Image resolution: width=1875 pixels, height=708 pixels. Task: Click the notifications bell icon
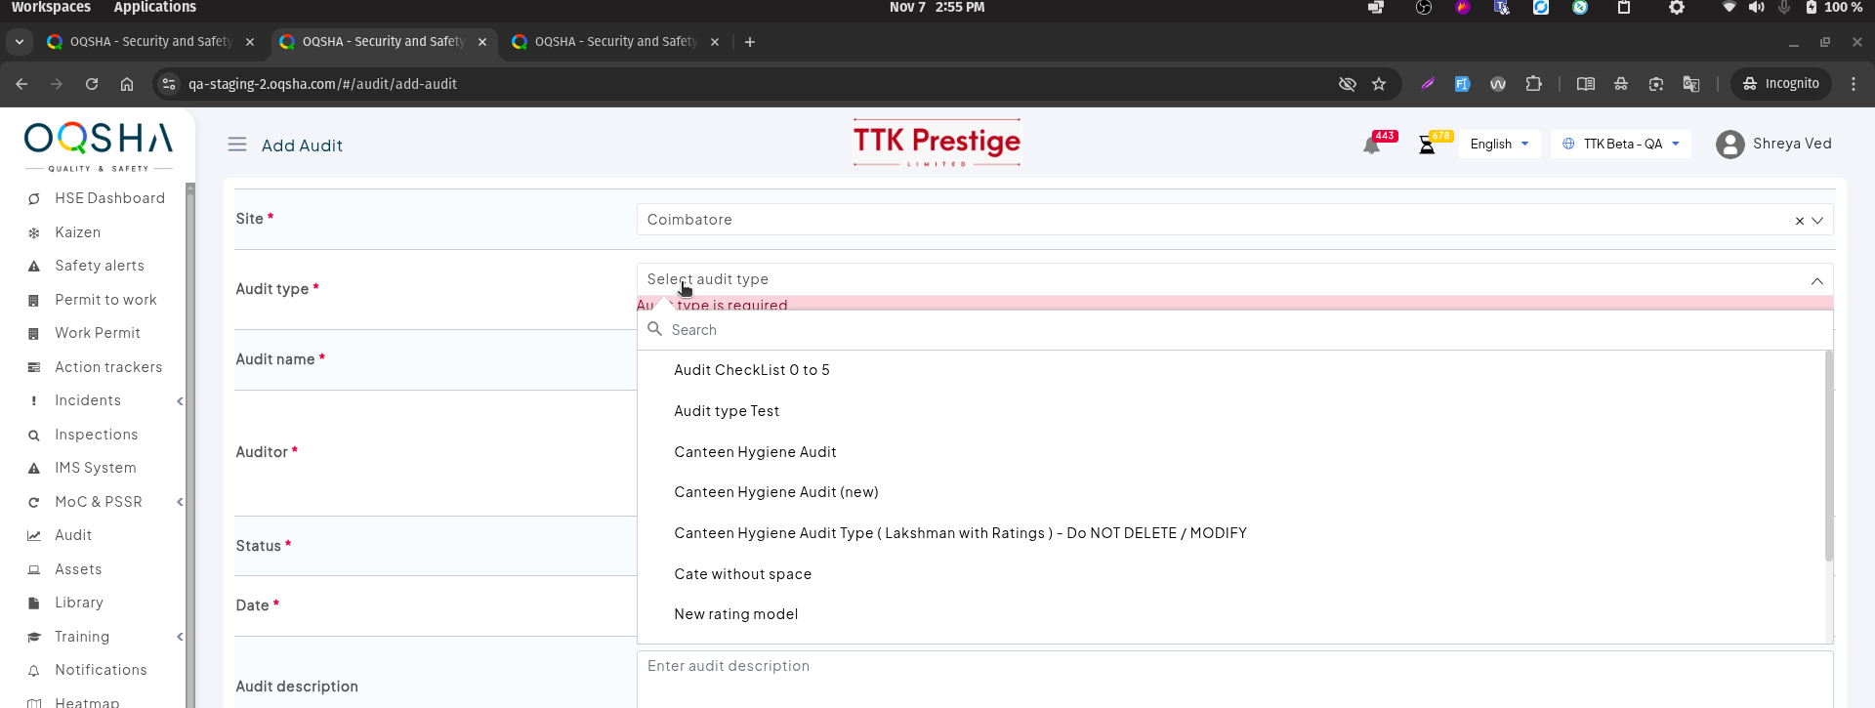point(1372,146)
